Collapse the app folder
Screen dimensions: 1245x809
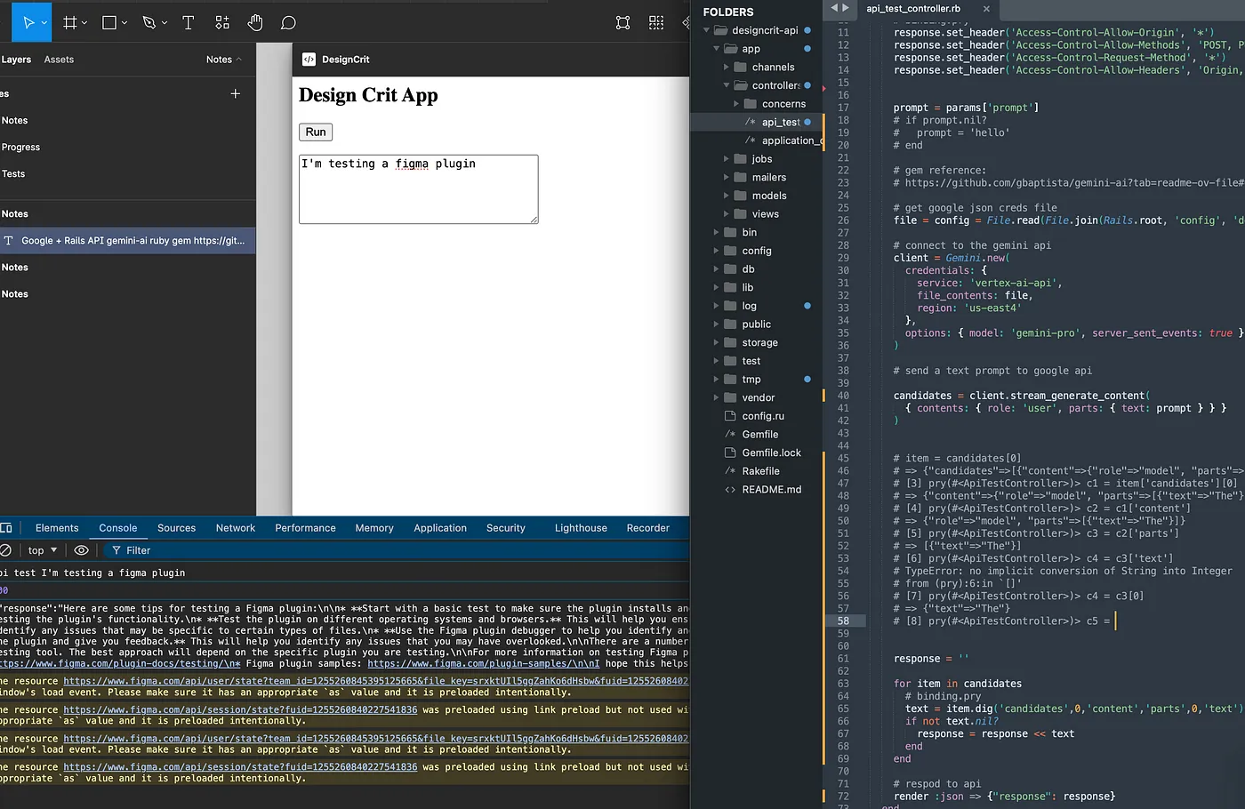click(717, 49)
